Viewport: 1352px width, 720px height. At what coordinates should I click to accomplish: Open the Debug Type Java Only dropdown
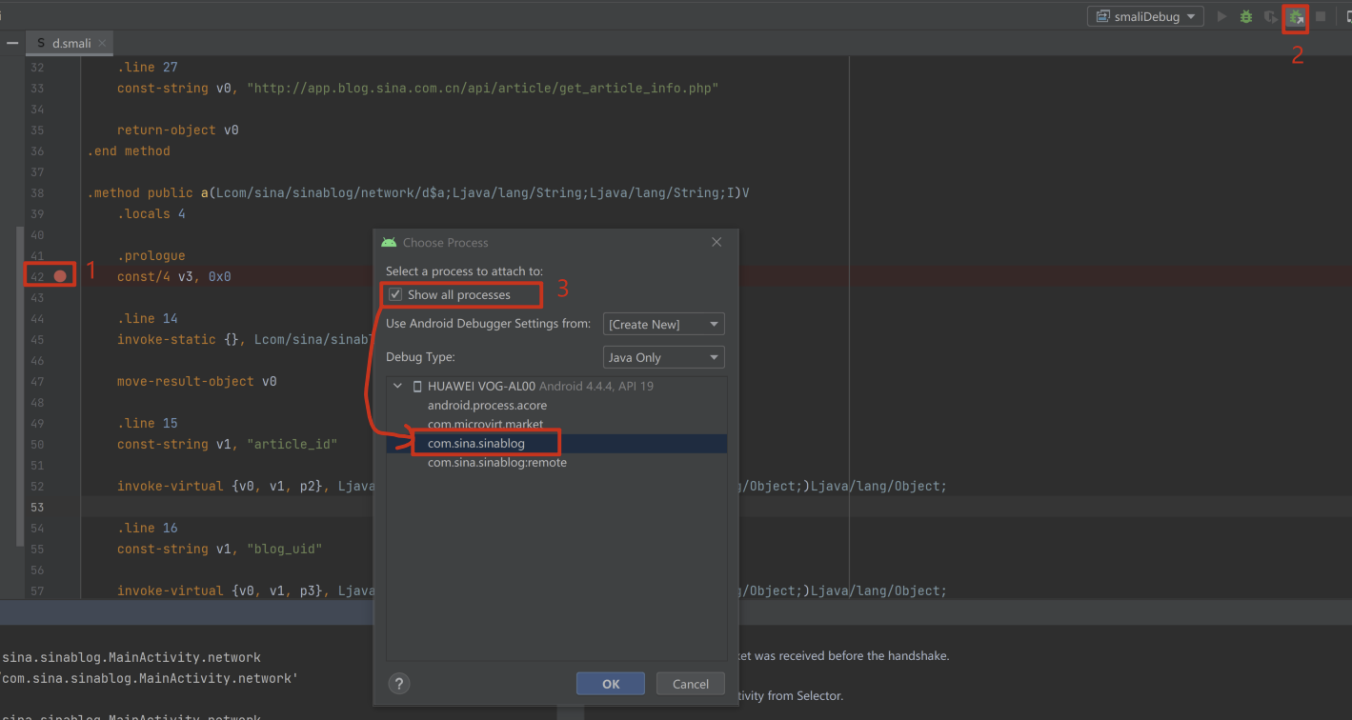coord(664,357)
